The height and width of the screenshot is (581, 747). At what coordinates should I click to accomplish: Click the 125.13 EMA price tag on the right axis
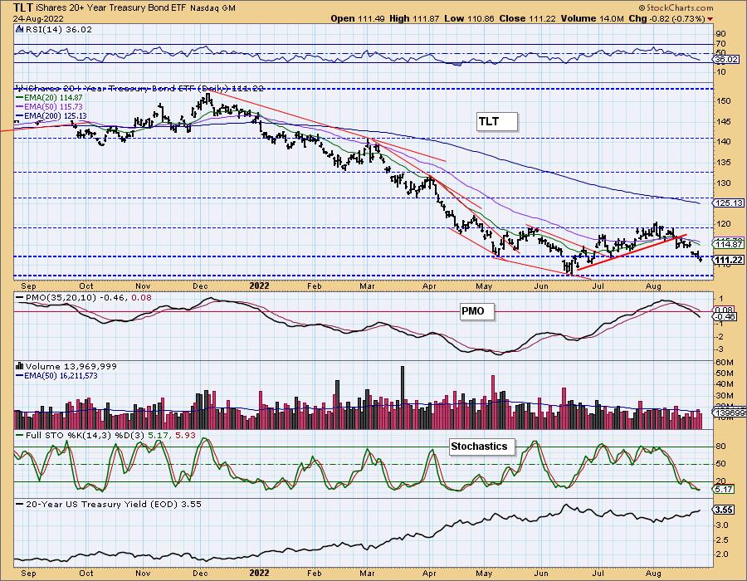click(730, 203)
